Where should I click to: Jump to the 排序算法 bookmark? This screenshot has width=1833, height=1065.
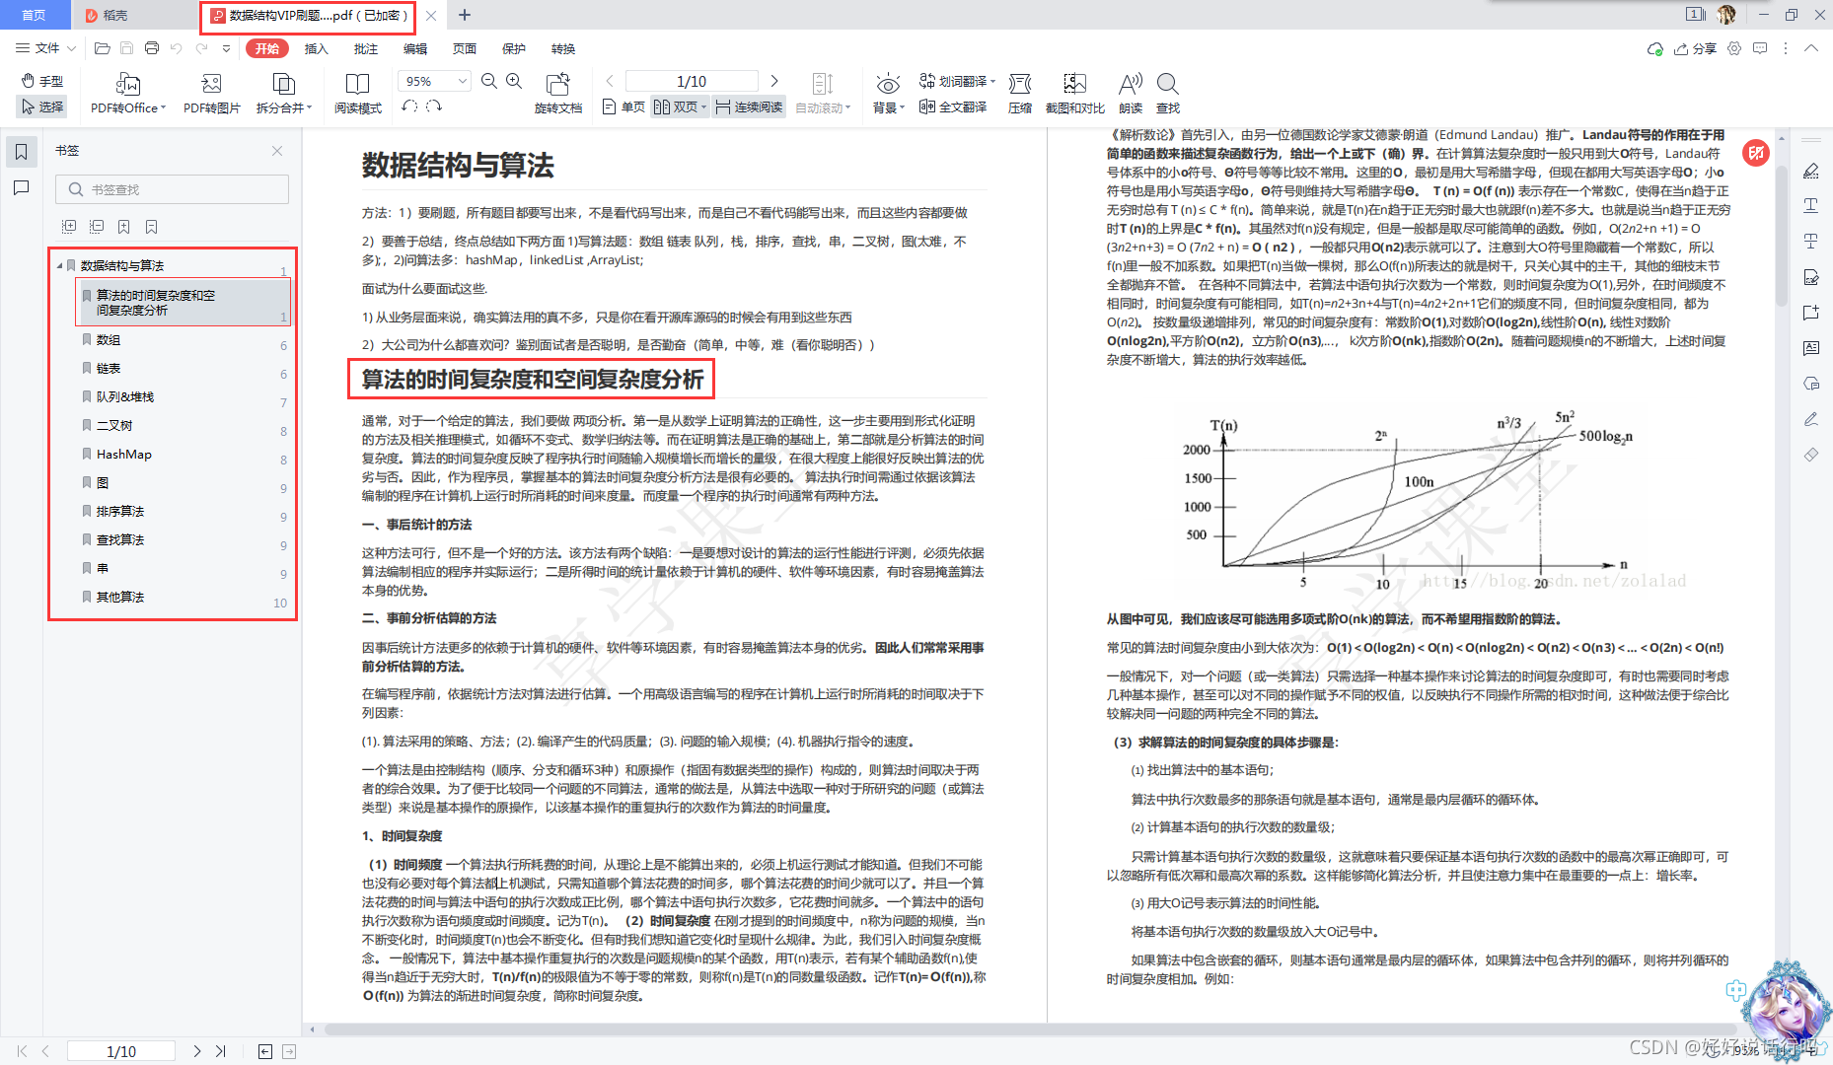point(120,511)
